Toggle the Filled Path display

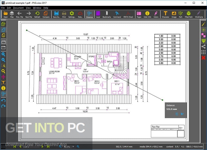pyautogui.click(x=189, y=14)
